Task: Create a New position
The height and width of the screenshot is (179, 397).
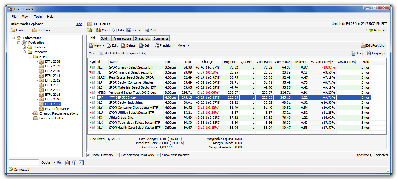Action: tap(95, 45)
